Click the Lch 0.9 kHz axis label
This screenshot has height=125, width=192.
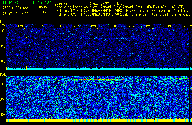[x=2, y=46]
